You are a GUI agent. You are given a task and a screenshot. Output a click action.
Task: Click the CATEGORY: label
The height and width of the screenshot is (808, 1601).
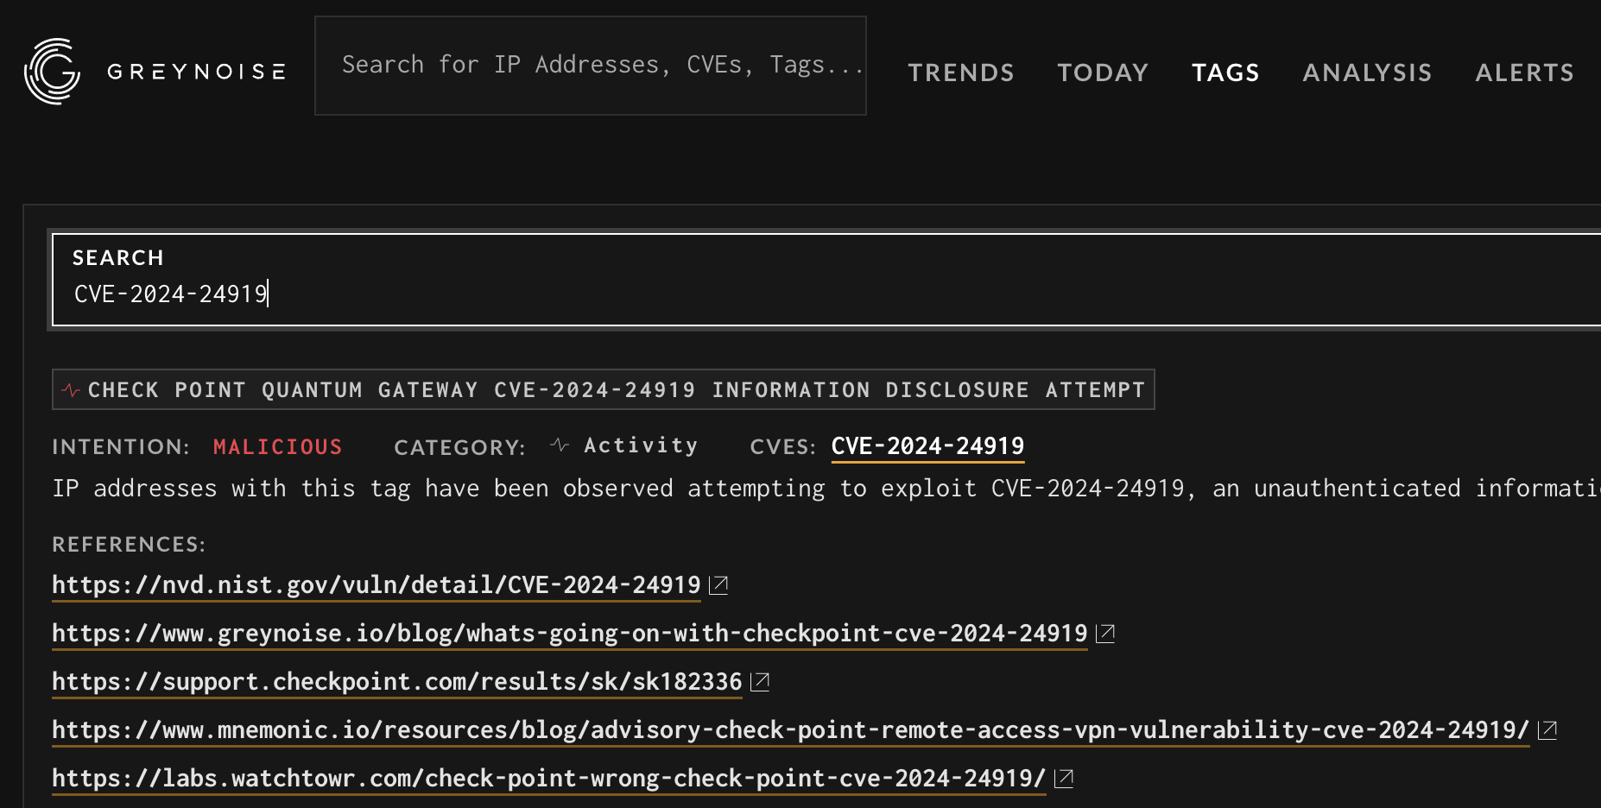[x=459, y=447]
